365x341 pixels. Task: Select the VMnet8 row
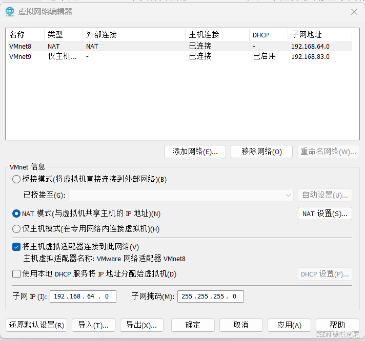tap(180, 46)
